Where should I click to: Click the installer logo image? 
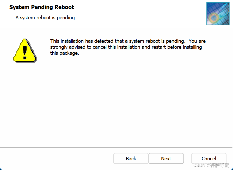(x=218, y=14)
